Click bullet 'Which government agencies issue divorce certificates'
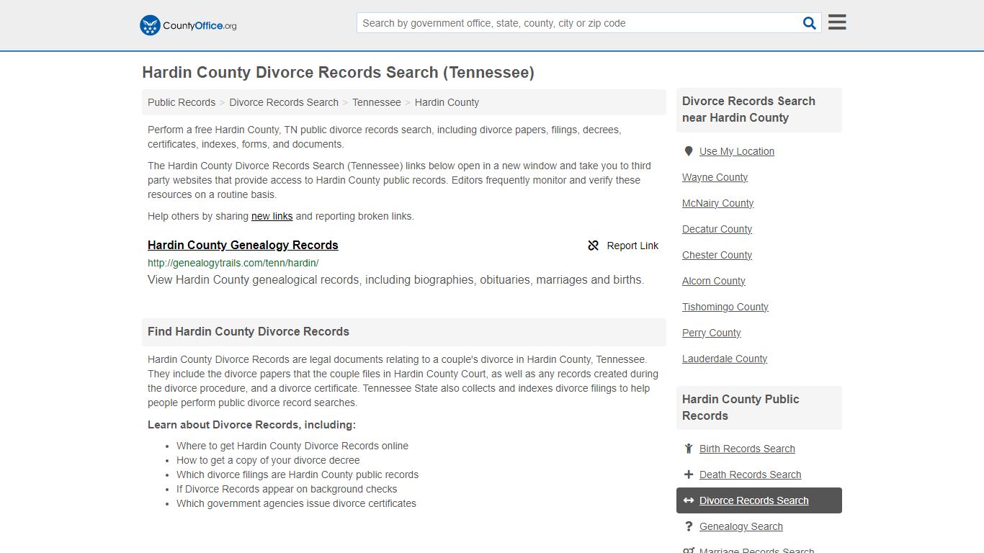Image resolution: width=984 pixels, height=553 pixels. [296, 503]
